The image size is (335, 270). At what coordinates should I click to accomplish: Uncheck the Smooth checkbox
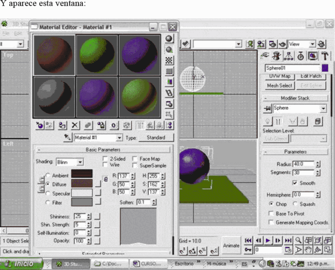pos(295,183)
